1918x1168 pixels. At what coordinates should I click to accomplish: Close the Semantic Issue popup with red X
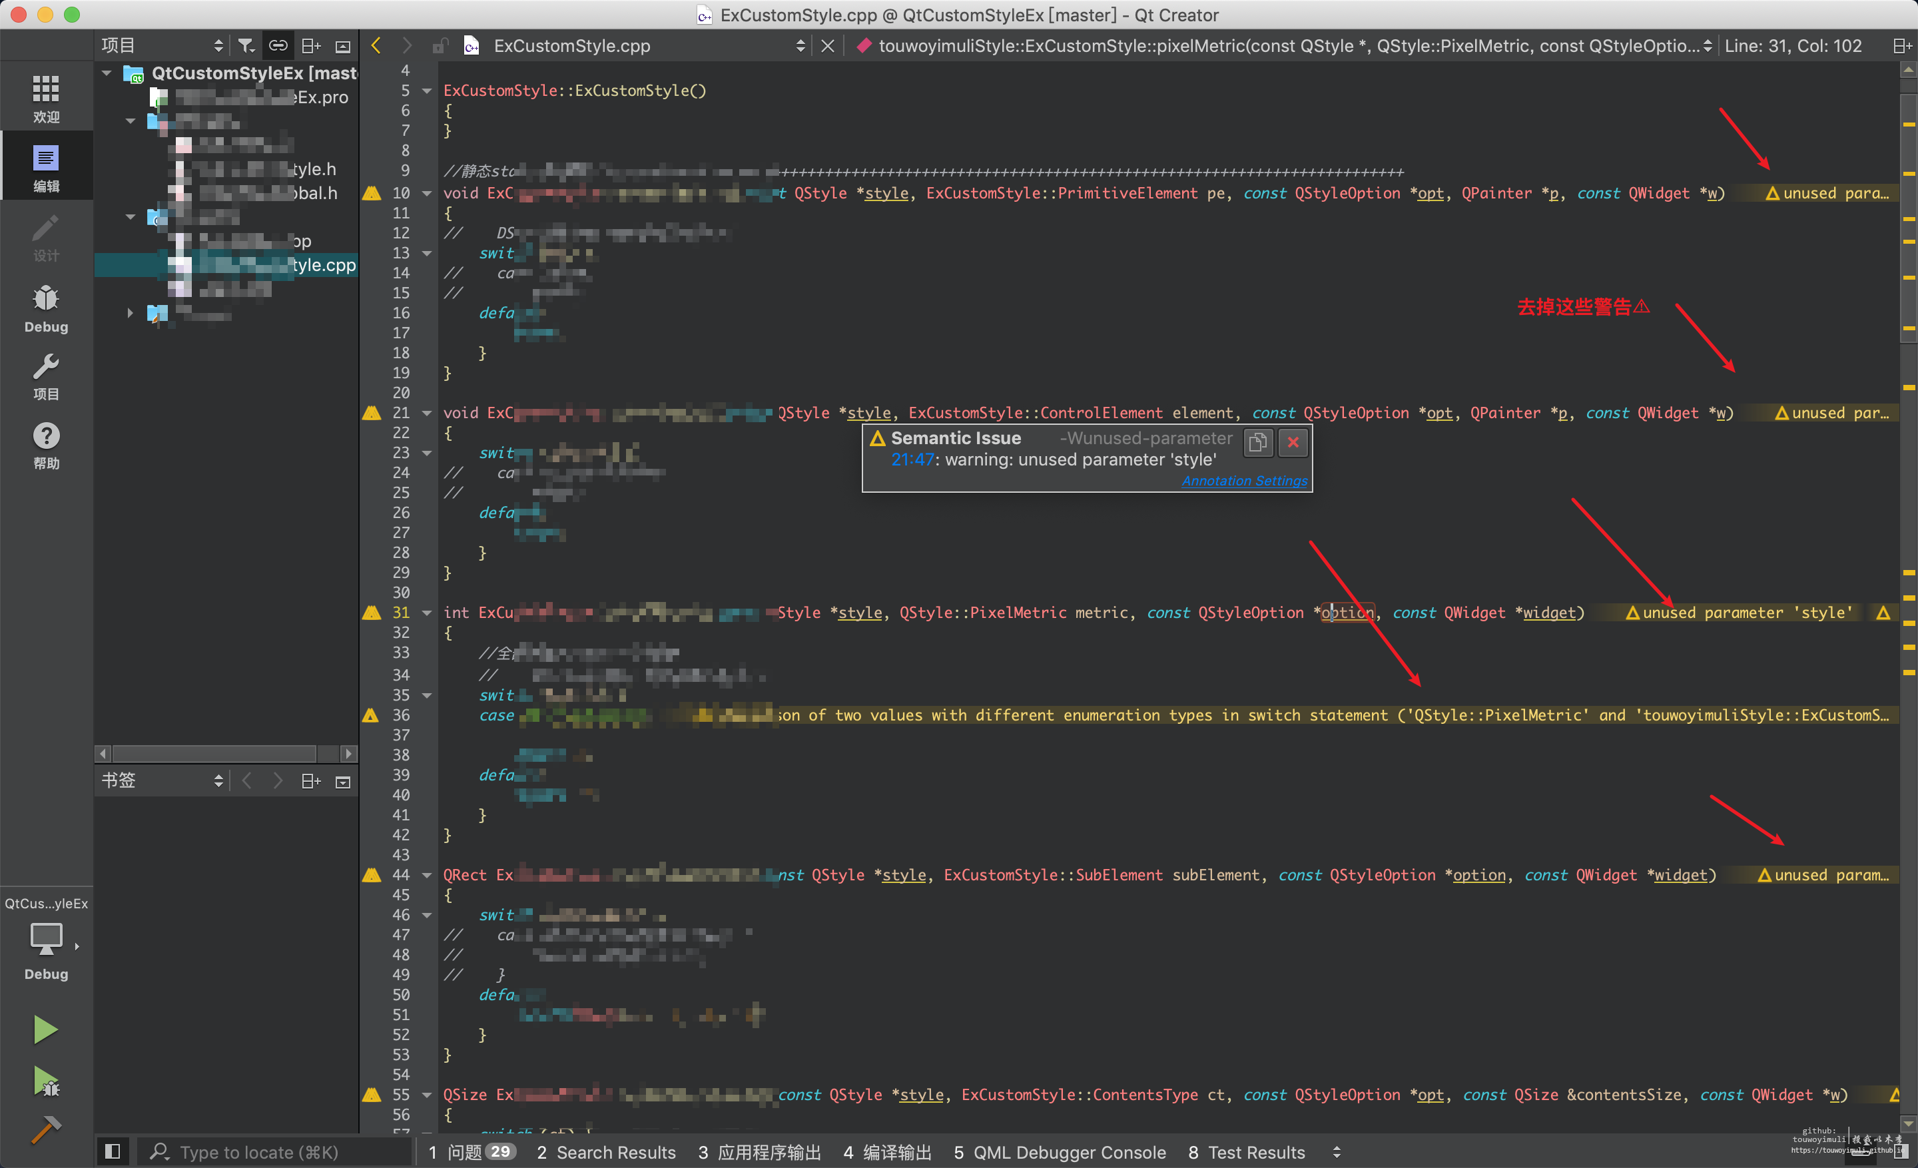tap(1293, 442)
